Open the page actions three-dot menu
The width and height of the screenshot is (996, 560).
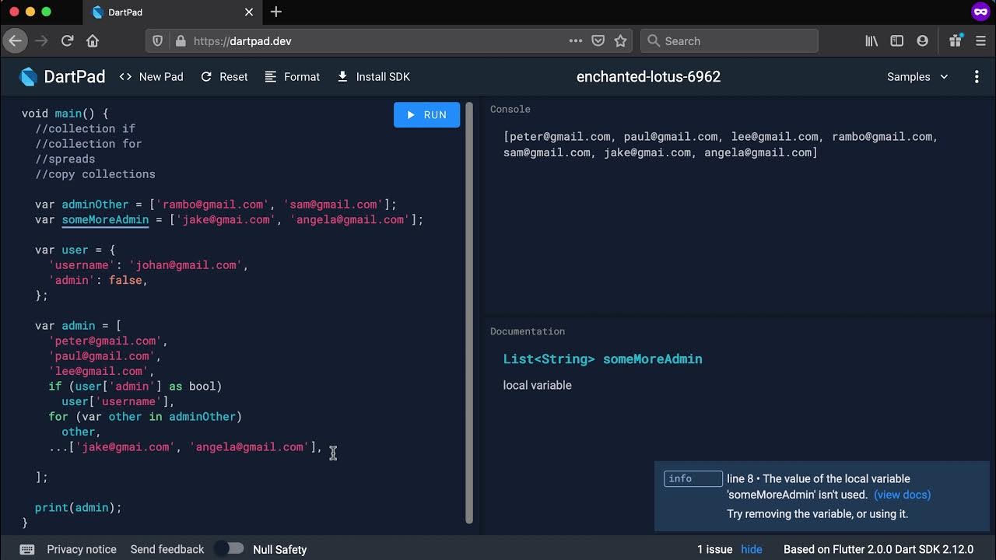click(x=575, y=40)
